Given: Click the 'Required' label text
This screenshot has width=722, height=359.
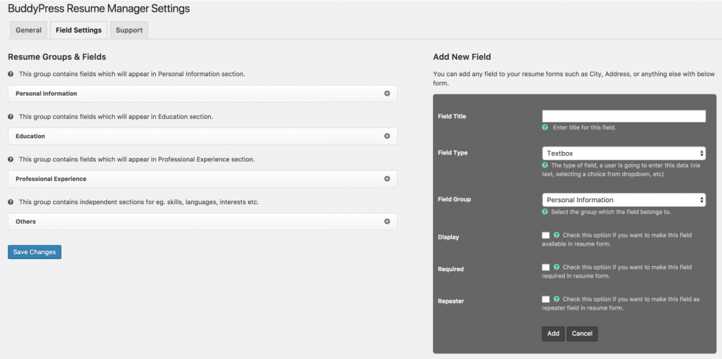Looking at the screenshot, I should click(451, 269).
